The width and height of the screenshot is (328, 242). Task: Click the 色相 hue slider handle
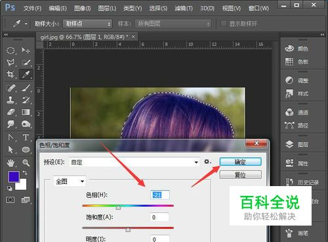coord(118,207)
